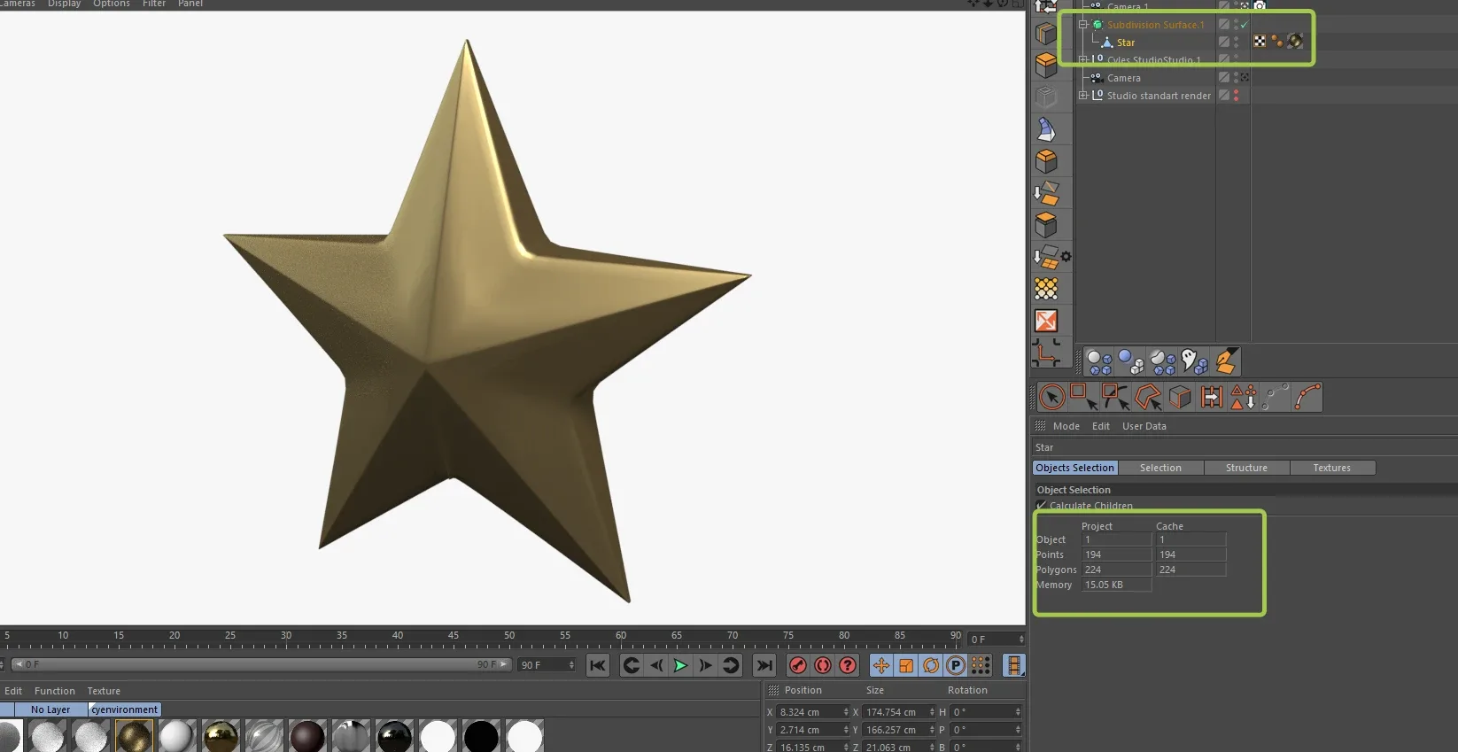Expand the Cyles StudioStudio.1 node

click(x=1082, y=60)
